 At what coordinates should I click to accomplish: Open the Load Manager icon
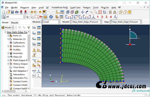(x=39, y=27)
